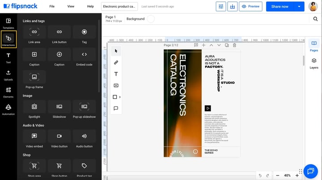Screen dimensions: 322x180
Task: Add a new page with plus icon
Action: [203, 45]
